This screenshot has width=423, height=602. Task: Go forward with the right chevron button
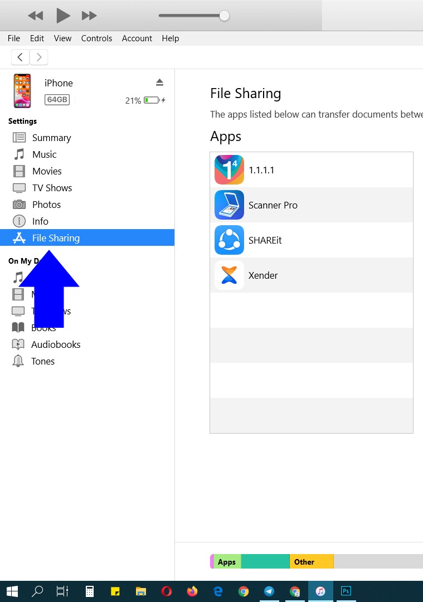39,57
